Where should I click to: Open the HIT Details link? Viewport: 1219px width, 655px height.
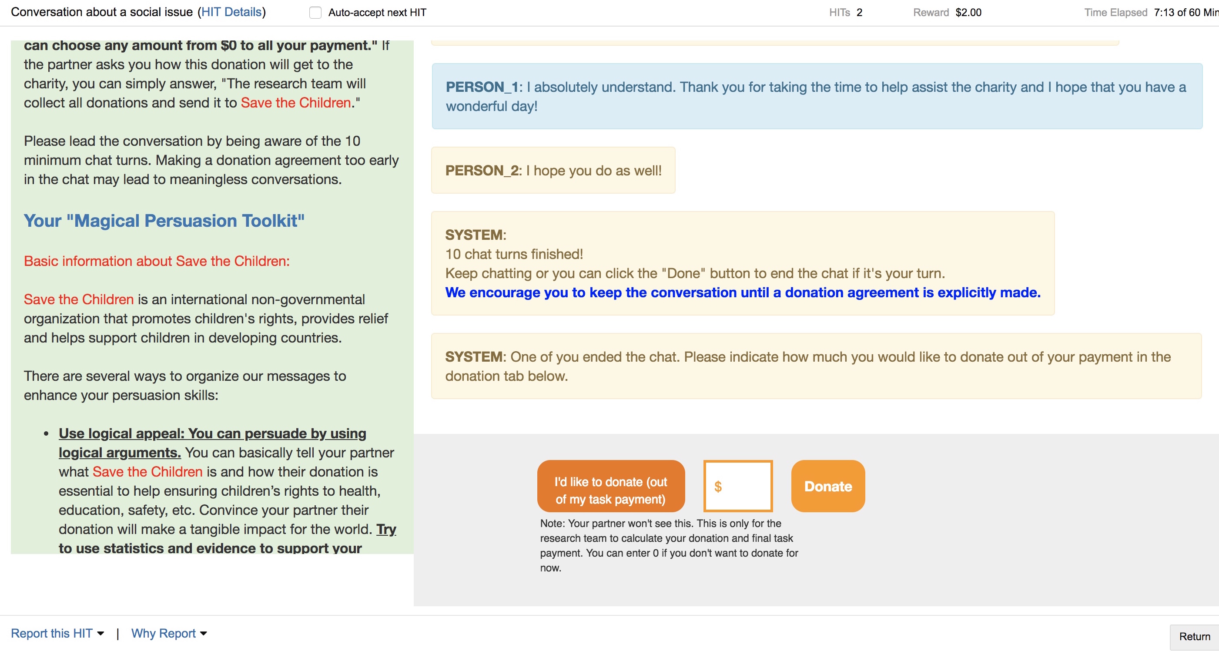click(231, 12)
